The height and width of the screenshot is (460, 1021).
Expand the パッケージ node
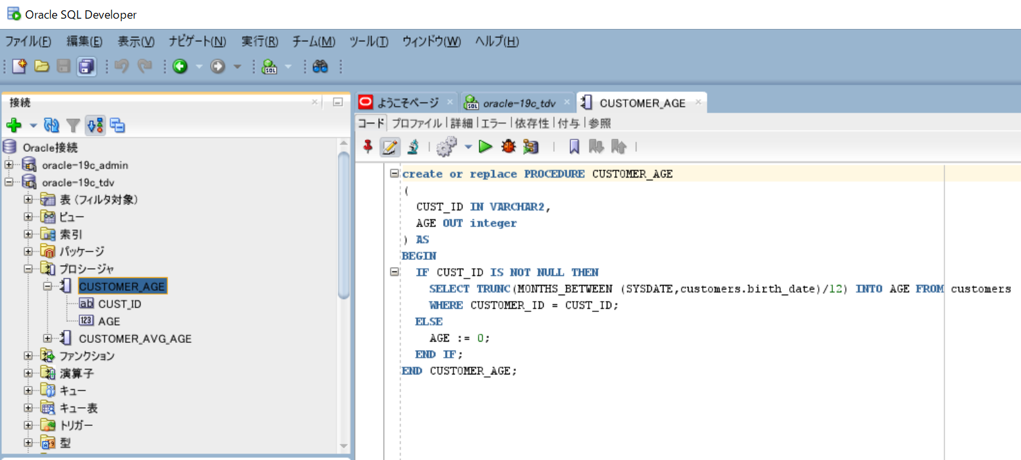click(28, 252)
